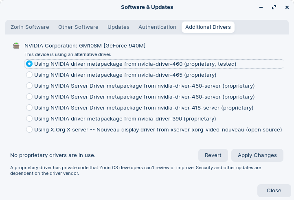Click the NVIDIA device hardware icon

click(x=16, y=45)
